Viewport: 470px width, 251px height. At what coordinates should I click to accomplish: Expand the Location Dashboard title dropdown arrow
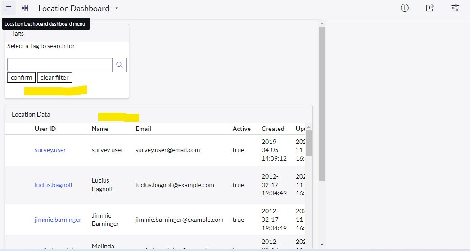[x=117, y=9]
